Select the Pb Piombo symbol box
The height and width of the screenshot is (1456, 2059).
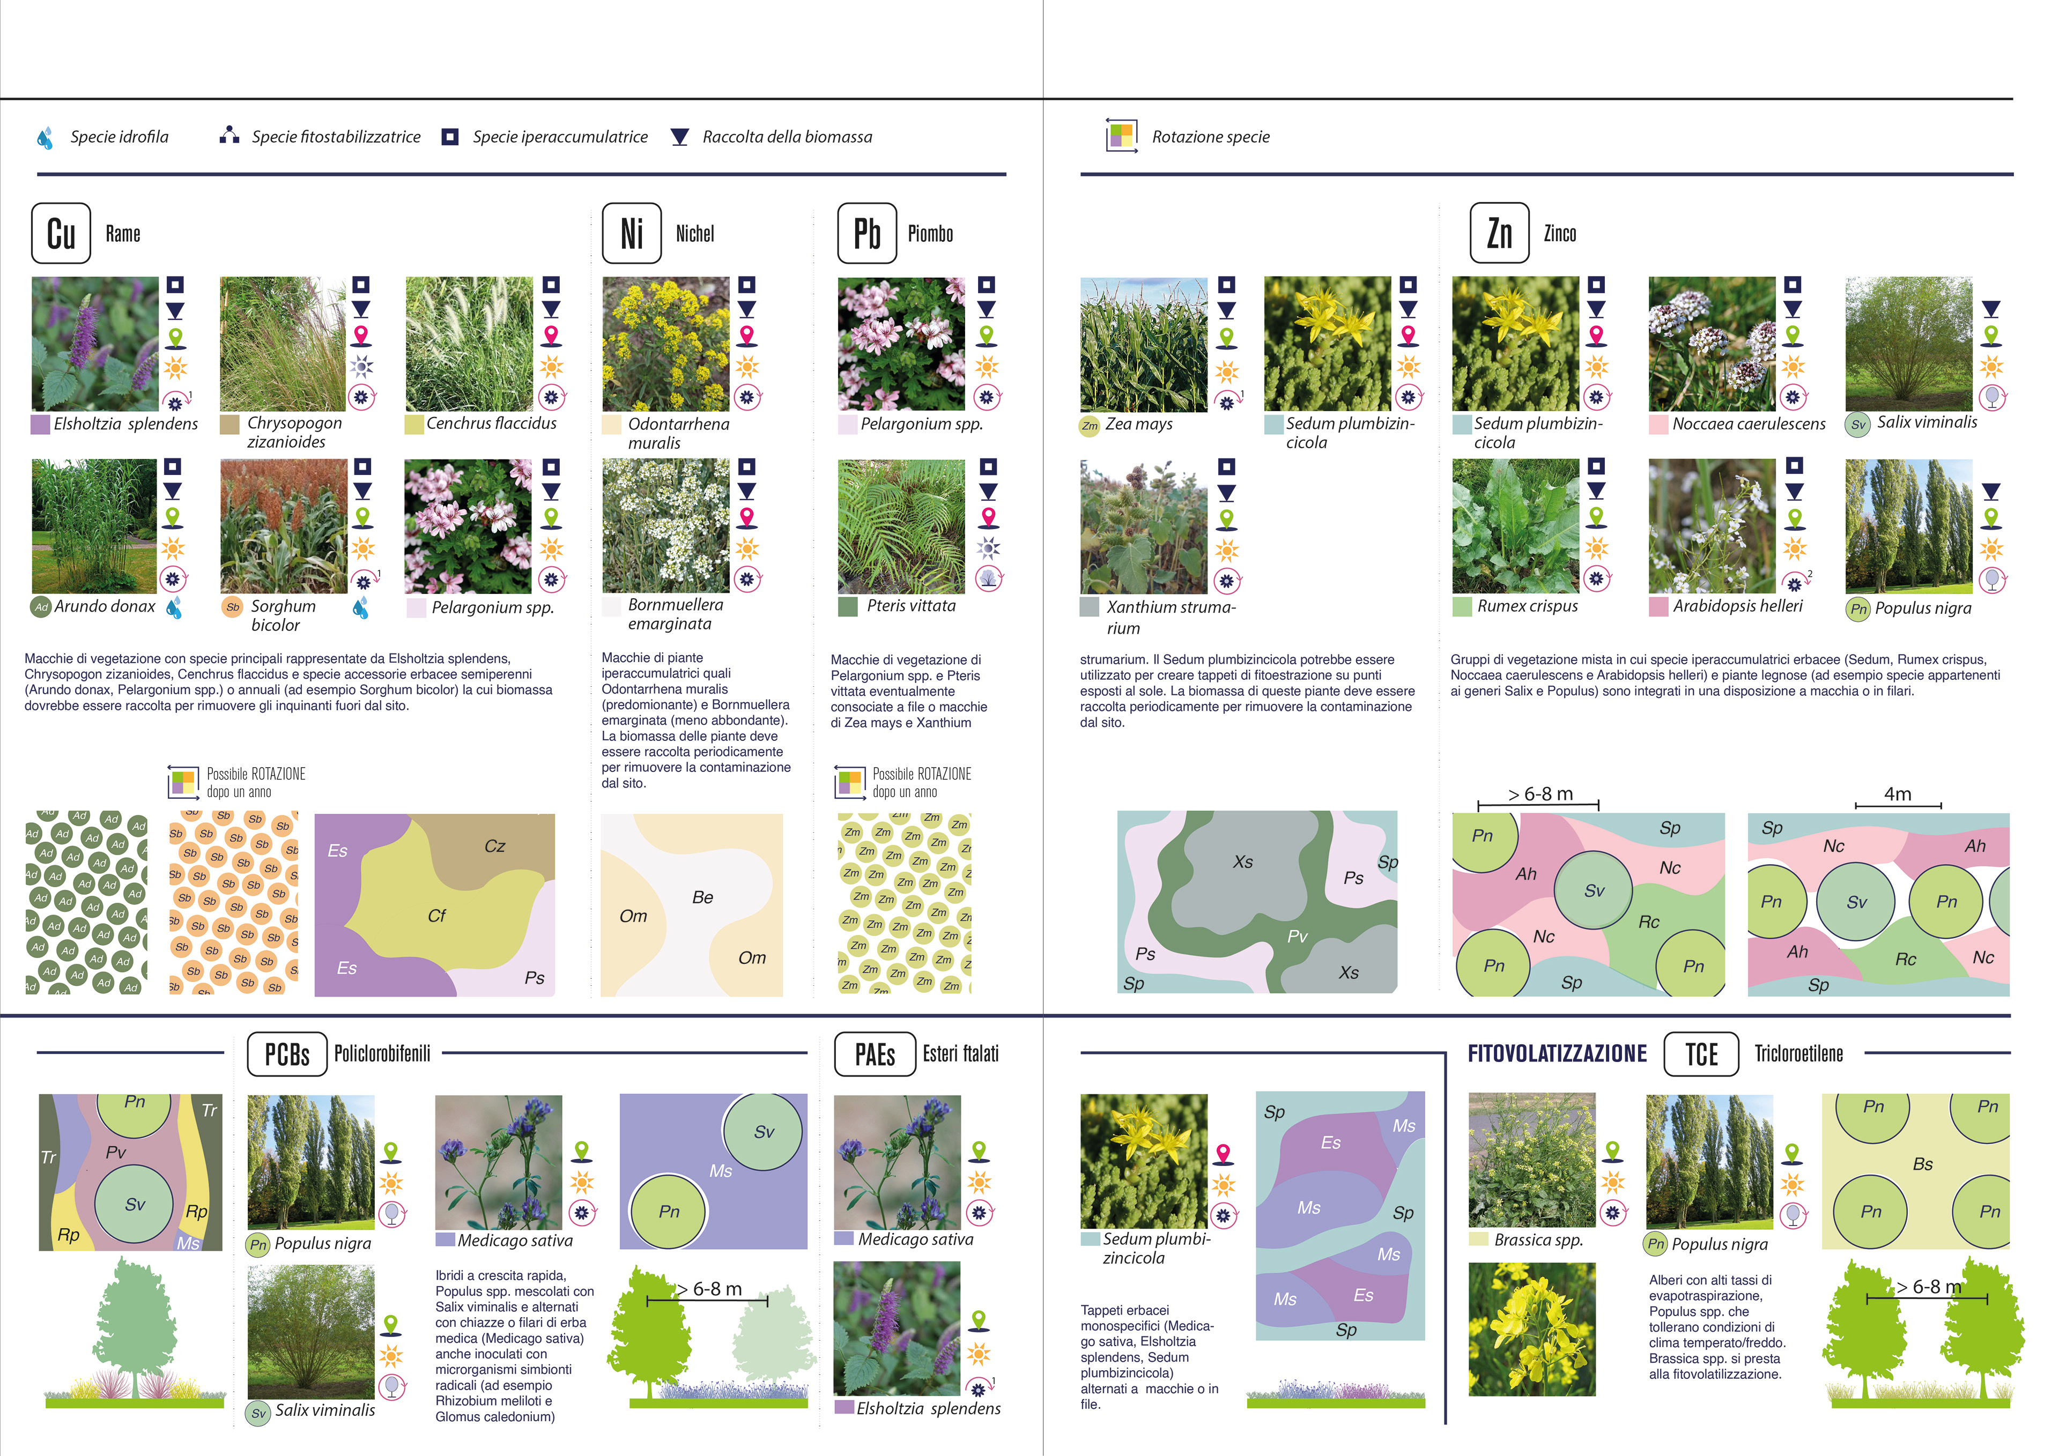866,234
